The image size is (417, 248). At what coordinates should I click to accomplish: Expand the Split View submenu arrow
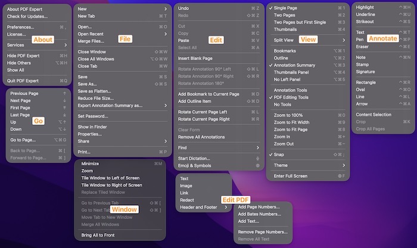[344, 40]
